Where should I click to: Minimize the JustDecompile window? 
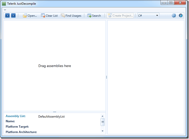pyautogui.click(x=164, y=3)
